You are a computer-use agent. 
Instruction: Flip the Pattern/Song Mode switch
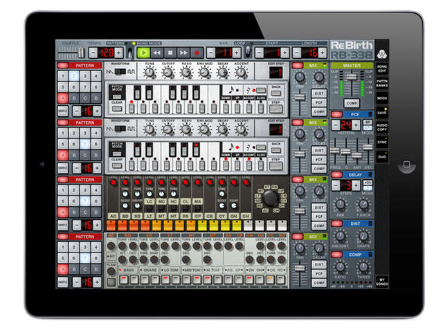(x=129, y=53)
